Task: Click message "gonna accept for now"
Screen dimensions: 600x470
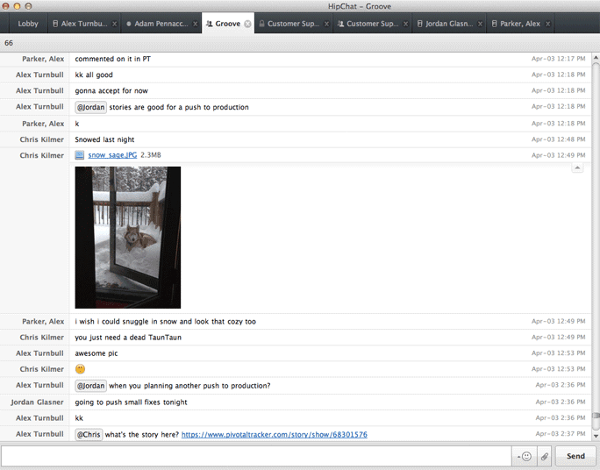Action: click(x=111, y=90)
